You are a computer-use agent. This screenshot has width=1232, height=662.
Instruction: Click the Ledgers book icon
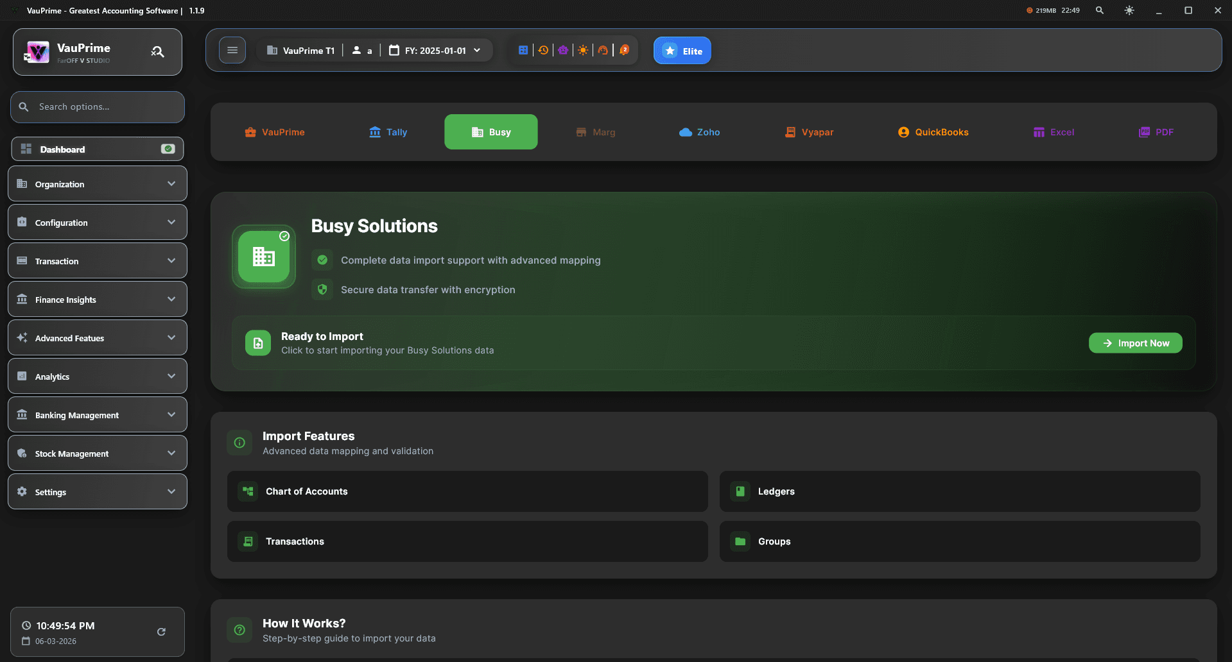[x=740, y=491]
